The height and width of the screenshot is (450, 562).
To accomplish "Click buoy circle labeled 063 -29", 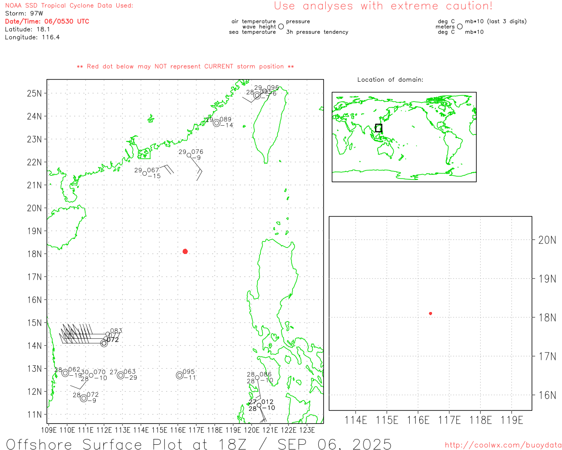I will [x=121, y=375].
